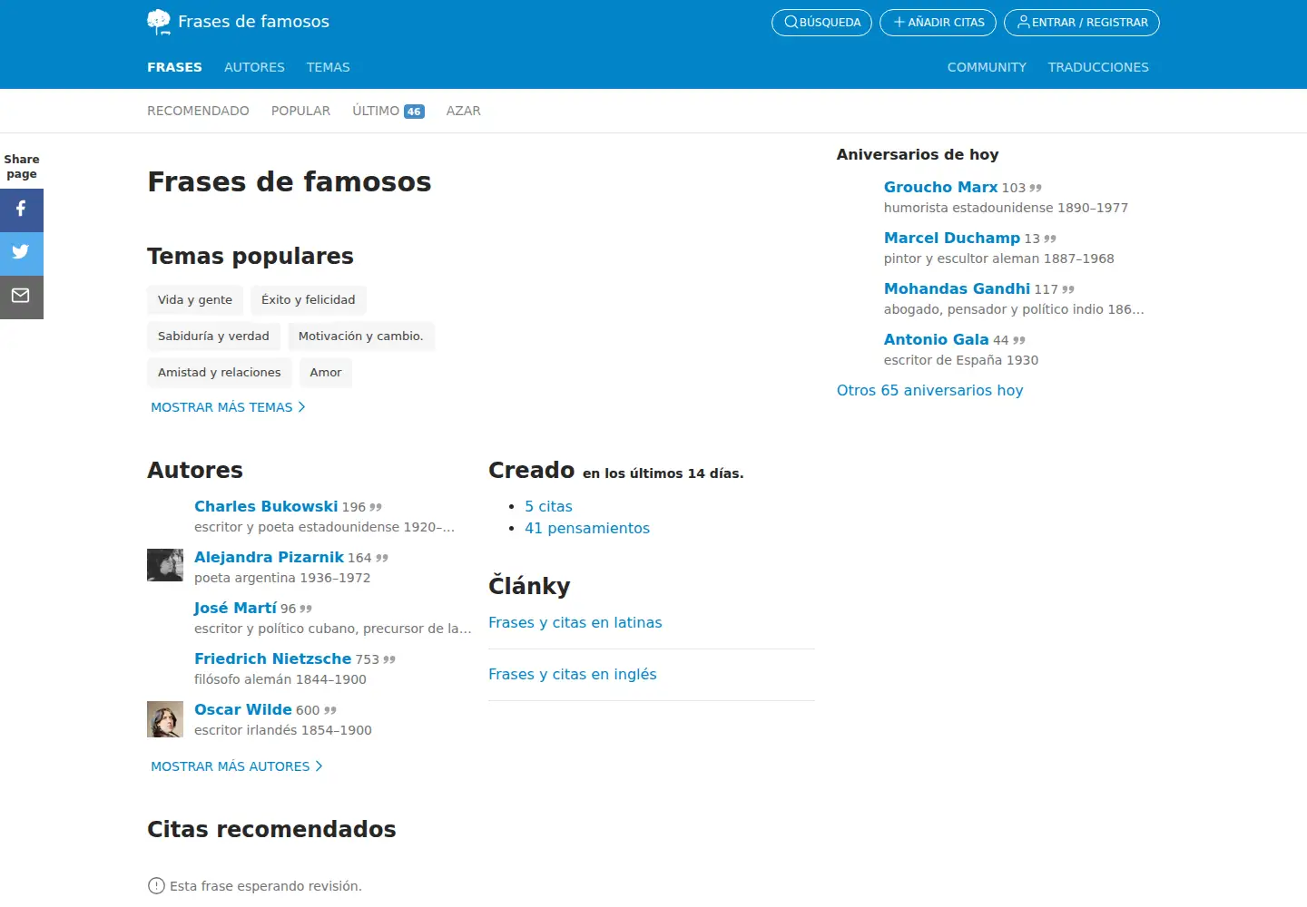Screen dimensions: 1307x907
Task: Open the Community menu item
Action: (x=987, y=67)
